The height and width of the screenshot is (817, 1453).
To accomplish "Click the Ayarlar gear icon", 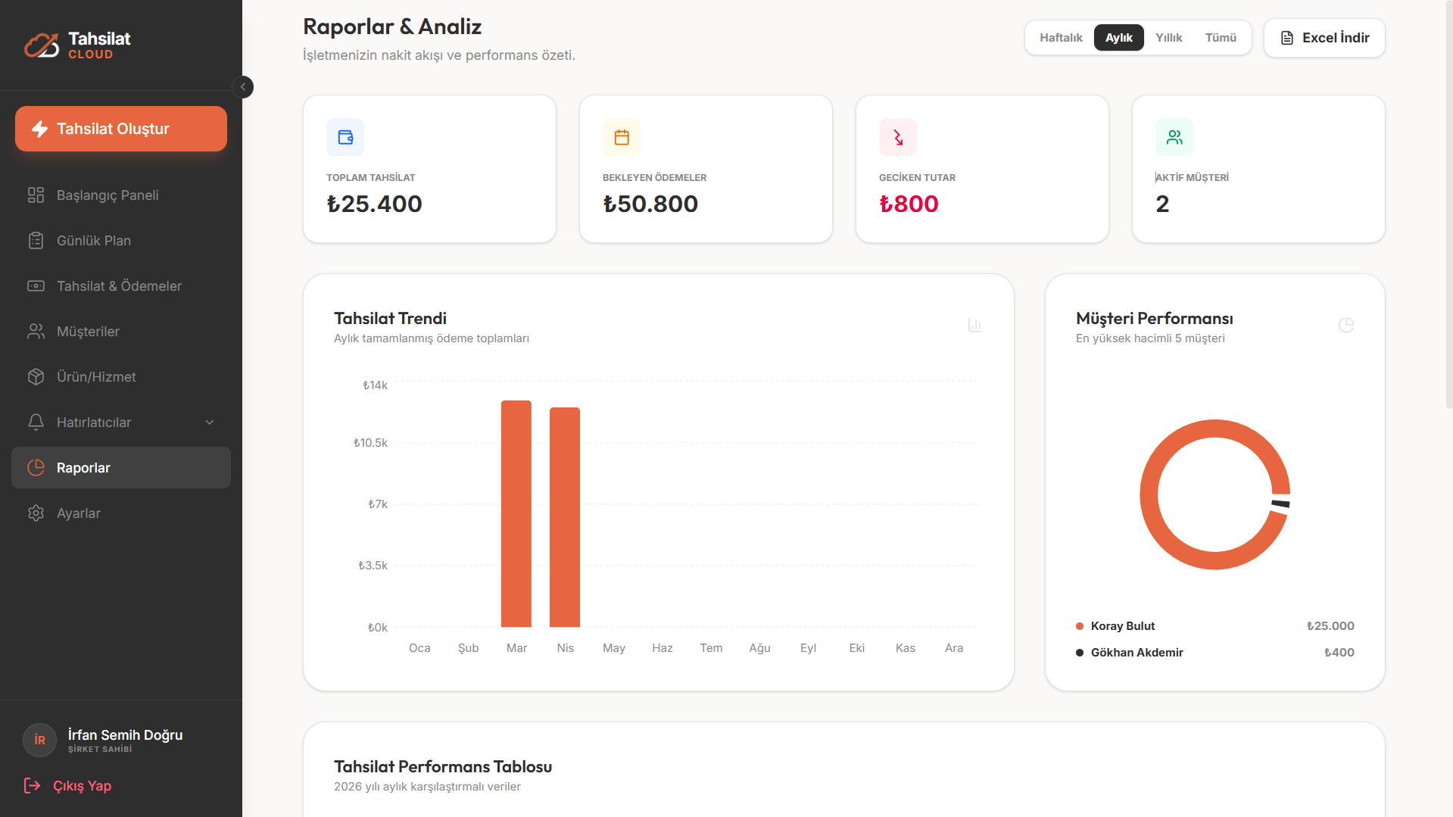I will pos(36,513).
